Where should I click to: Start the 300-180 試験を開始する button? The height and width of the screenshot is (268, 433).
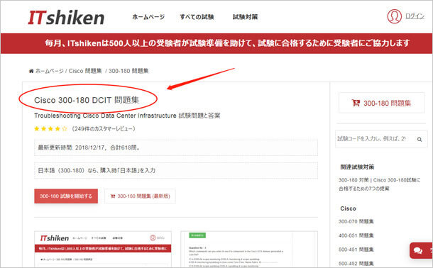point(66,196)
